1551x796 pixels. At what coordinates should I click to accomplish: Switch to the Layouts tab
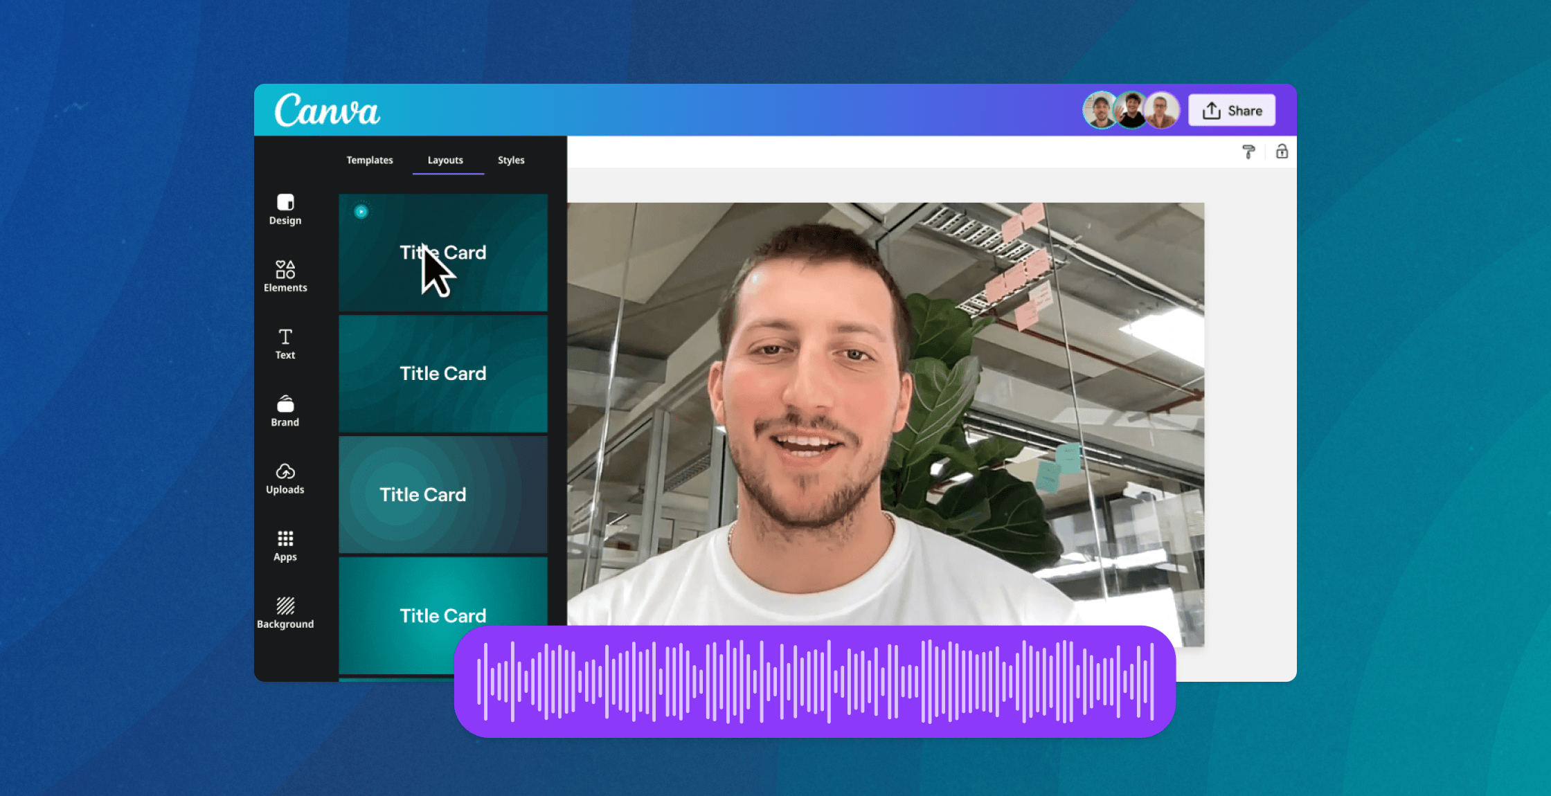click(x=445, y=160)
